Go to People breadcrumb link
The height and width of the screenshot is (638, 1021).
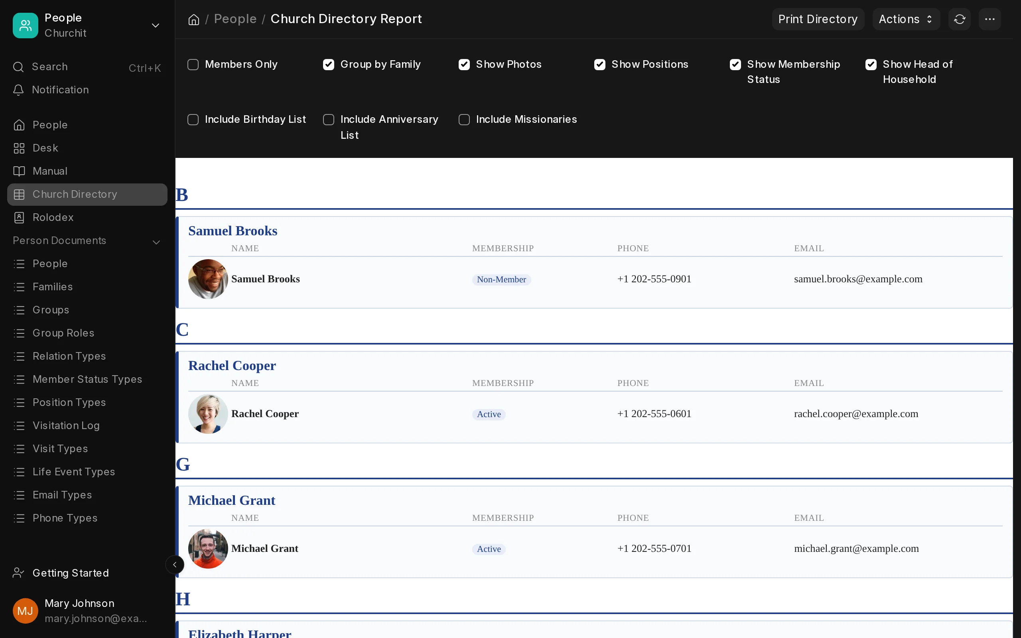coord(235,19)
